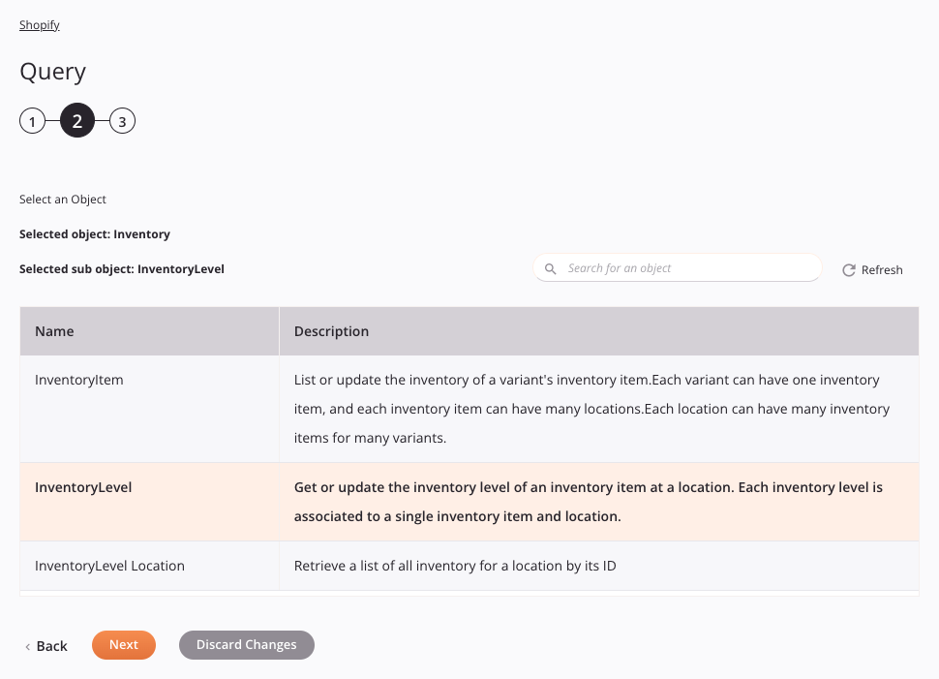Viewport: 939px width, 679px height.
Task: Click the Name column header
Action: coord(54,330)
